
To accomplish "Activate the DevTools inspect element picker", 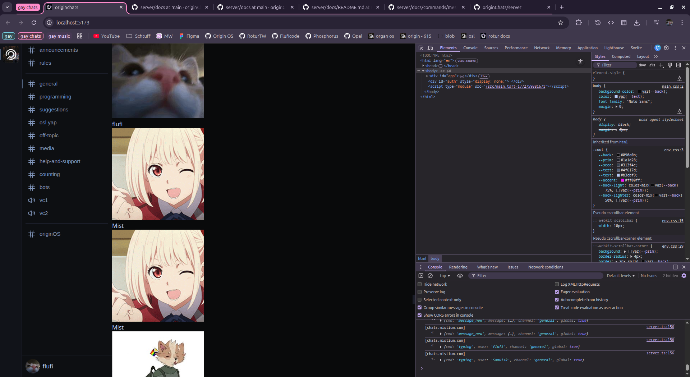I will 421,48.
